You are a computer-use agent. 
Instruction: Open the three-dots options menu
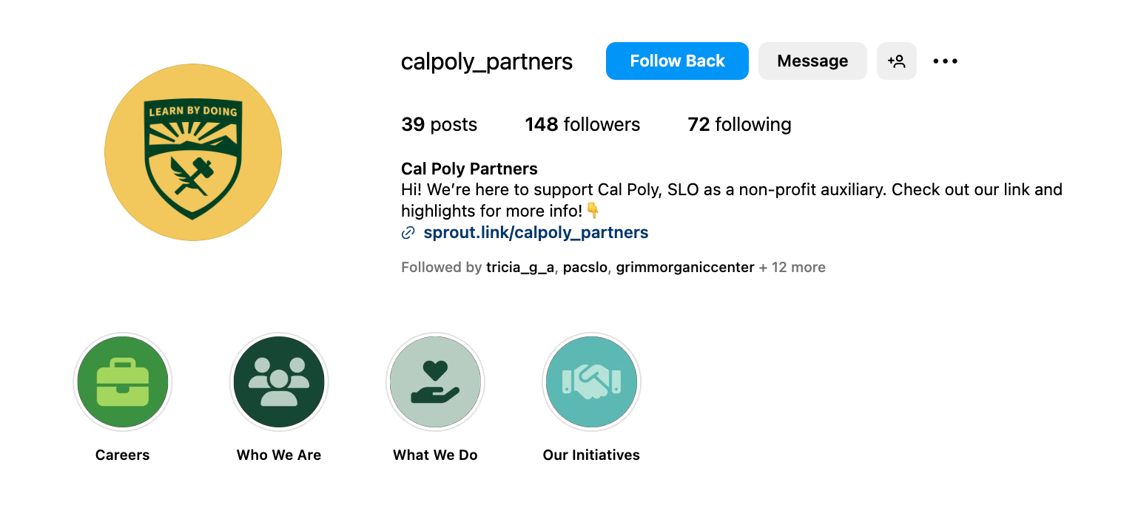[x=945, y=61]
